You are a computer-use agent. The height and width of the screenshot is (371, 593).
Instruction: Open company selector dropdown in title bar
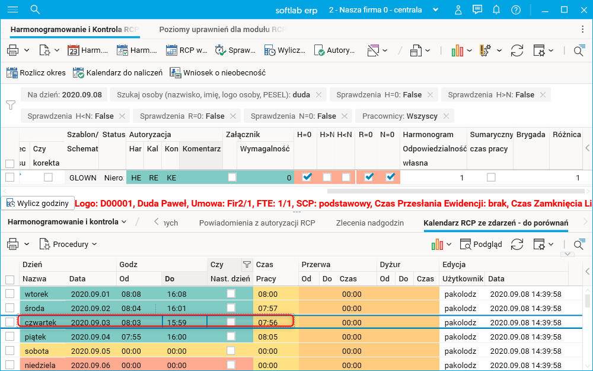pos(436,9)
